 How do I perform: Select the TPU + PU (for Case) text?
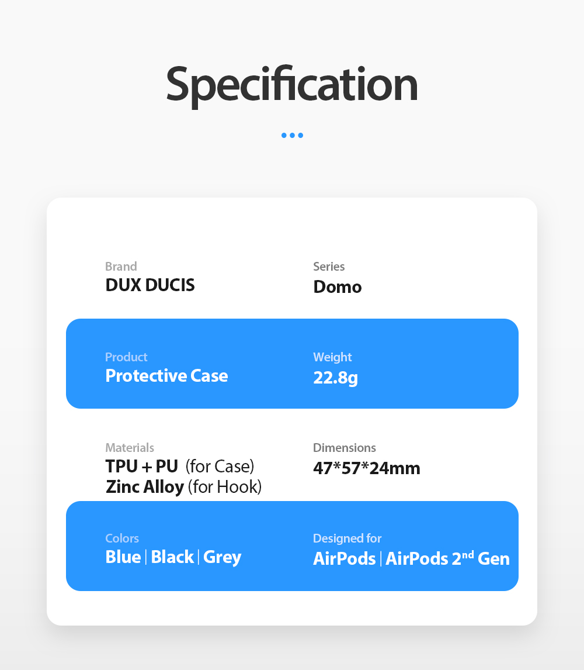[x=180, y=467]
